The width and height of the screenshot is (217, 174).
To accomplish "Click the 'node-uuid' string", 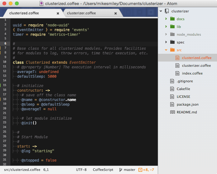I will click(x=57, y=25).
